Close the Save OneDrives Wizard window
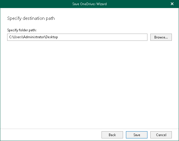179x141 pixels. [172, 4]
